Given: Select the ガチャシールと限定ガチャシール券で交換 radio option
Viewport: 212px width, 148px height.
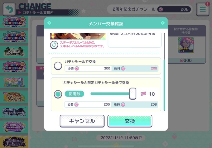Looking at the screenshot, I should (x=58, y=94).
